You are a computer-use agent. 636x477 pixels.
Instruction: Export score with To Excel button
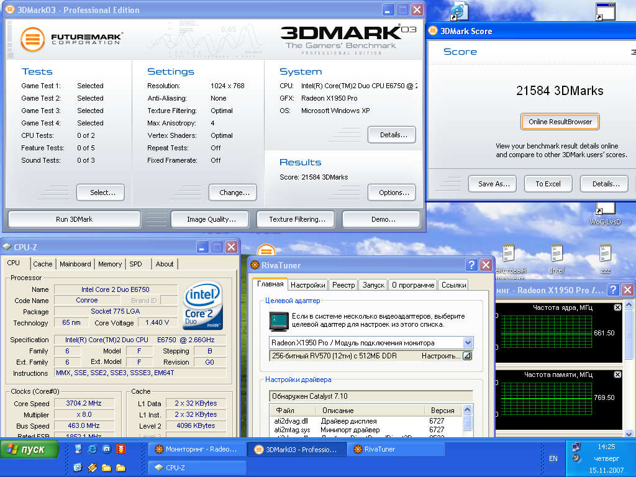(548, 184)
